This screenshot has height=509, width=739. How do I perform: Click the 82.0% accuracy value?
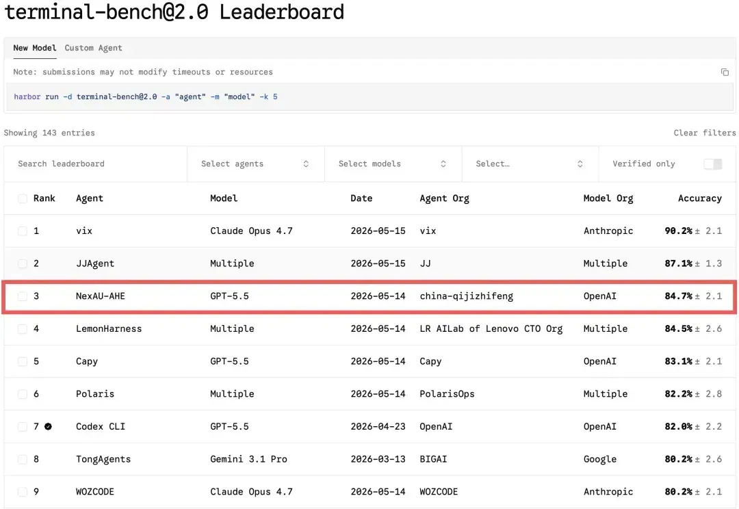[678, 426]
